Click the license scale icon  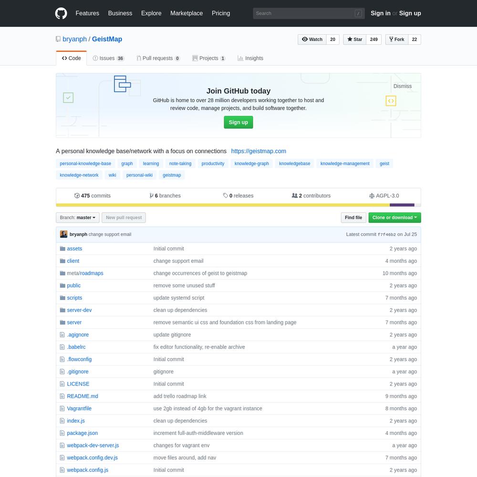click(372, 196)
